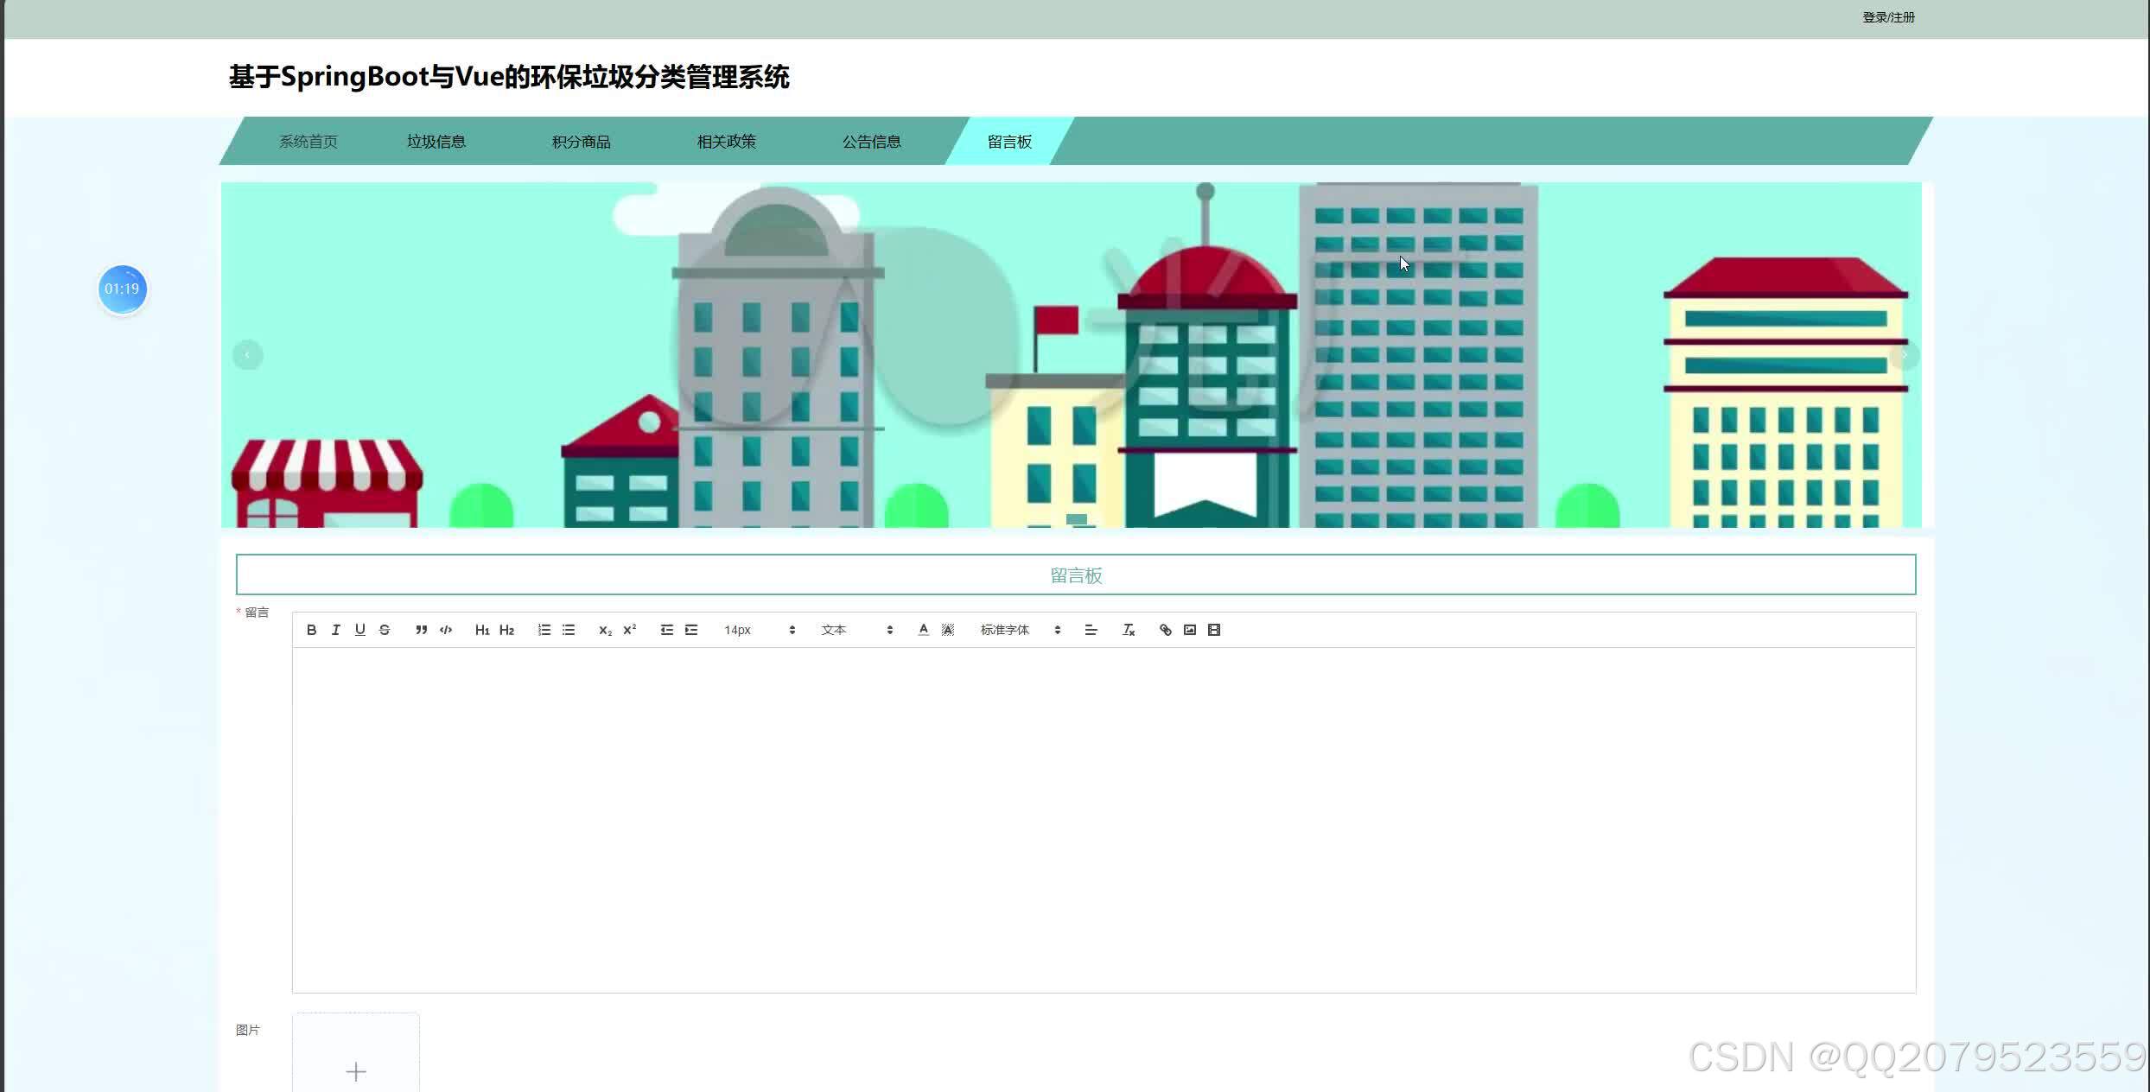The width and height of the screenshot is (2150, 1092).
Task: Open the text background color picker
Action: coord(948,630)
